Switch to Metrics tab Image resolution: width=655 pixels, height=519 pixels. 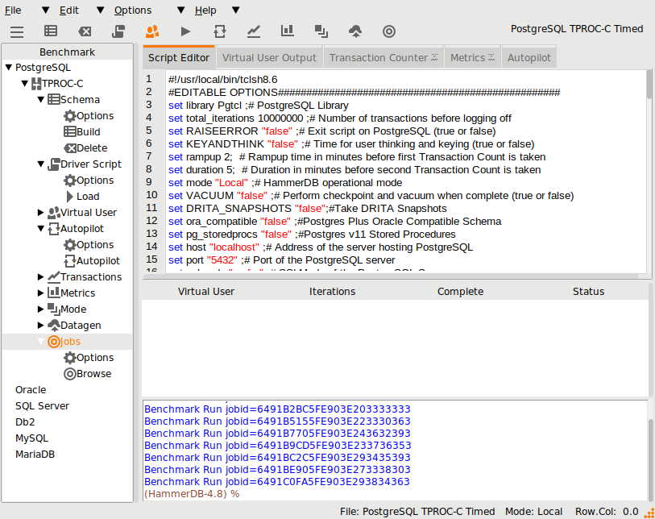pos(472,58)
